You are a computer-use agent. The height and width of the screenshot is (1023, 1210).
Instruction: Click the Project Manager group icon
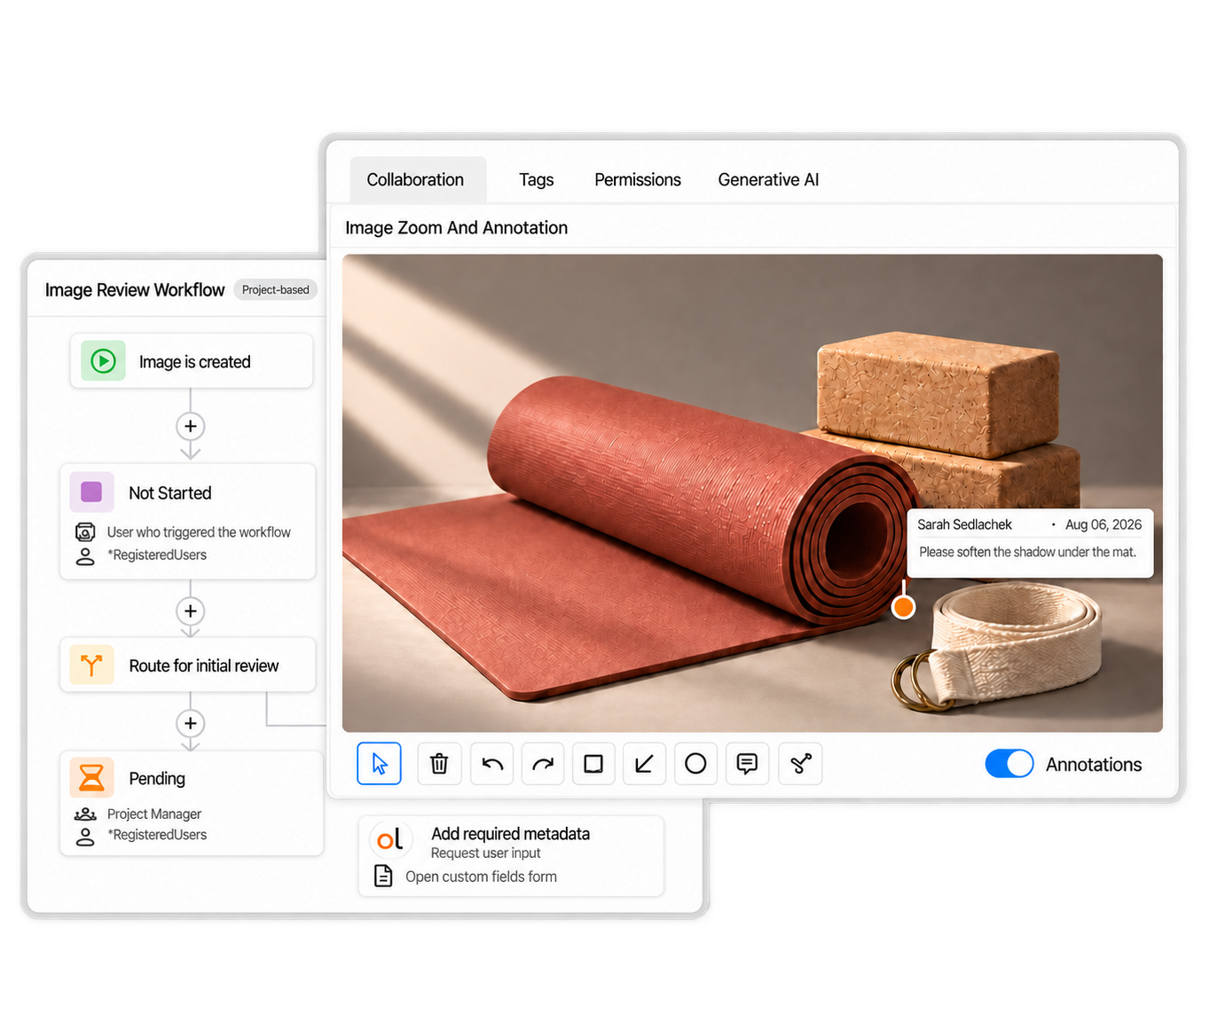coord(85,814)
